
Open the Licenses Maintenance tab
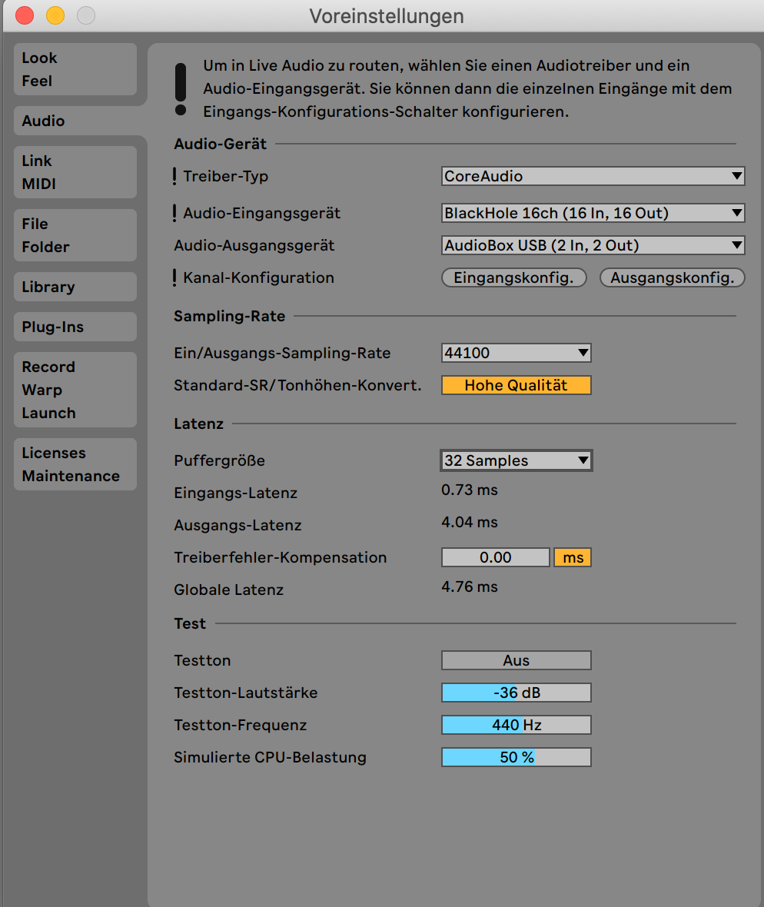75,464
